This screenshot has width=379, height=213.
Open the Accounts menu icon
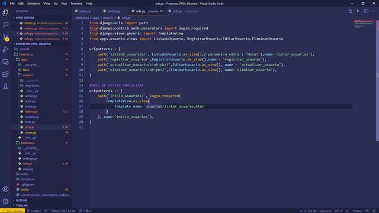(x=5, y=189)
